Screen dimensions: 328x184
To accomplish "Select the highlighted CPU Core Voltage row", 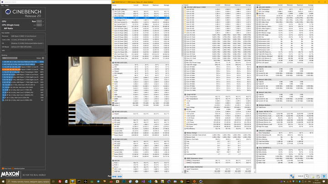I will tap(141, 18).
